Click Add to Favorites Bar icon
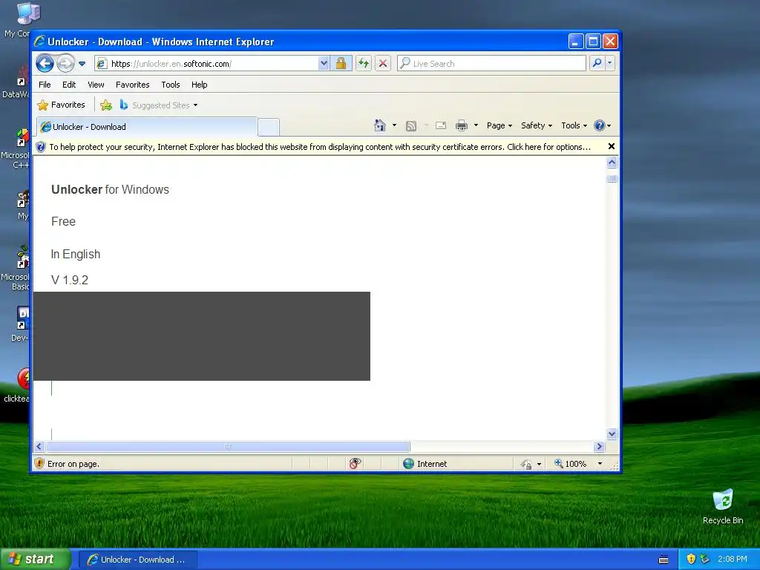Screen dimensions: 760x570 106,105
